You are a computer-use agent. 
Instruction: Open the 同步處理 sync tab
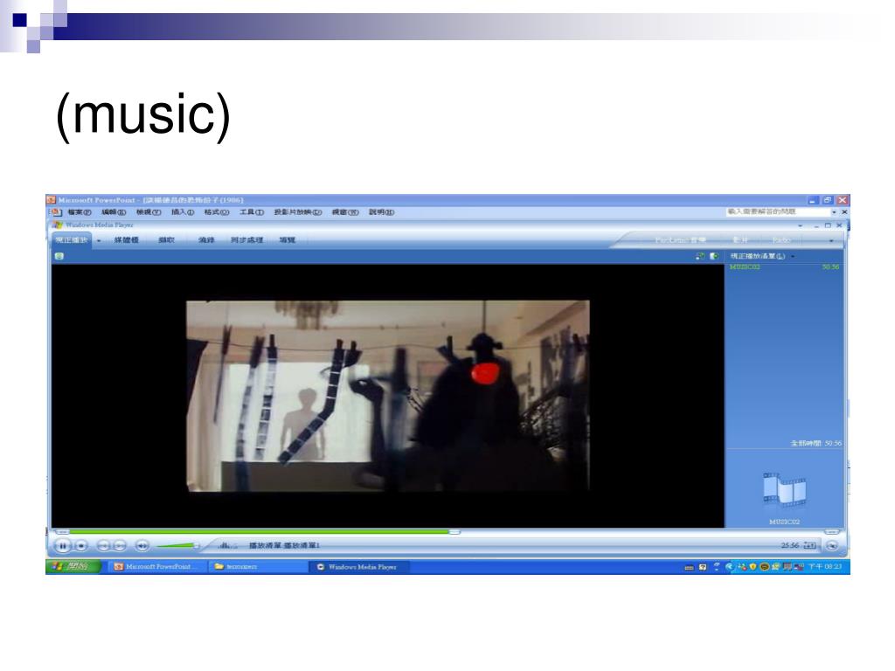tap(246, 240)
